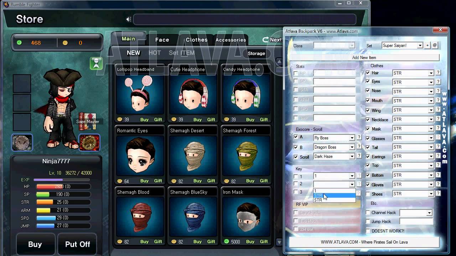Viewport: 456px width, 256px height.
Task: Click the green character profile icon
Action: pos(96,64)
